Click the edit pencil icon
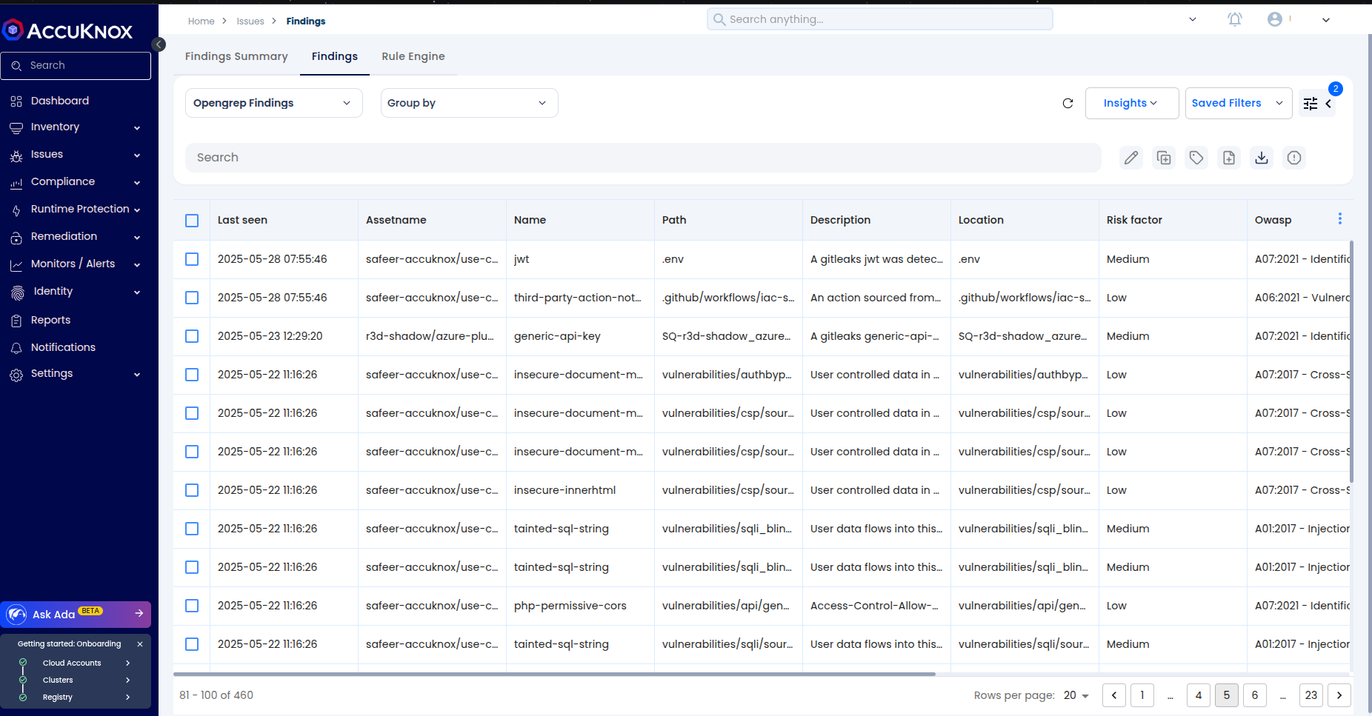 1131,158
